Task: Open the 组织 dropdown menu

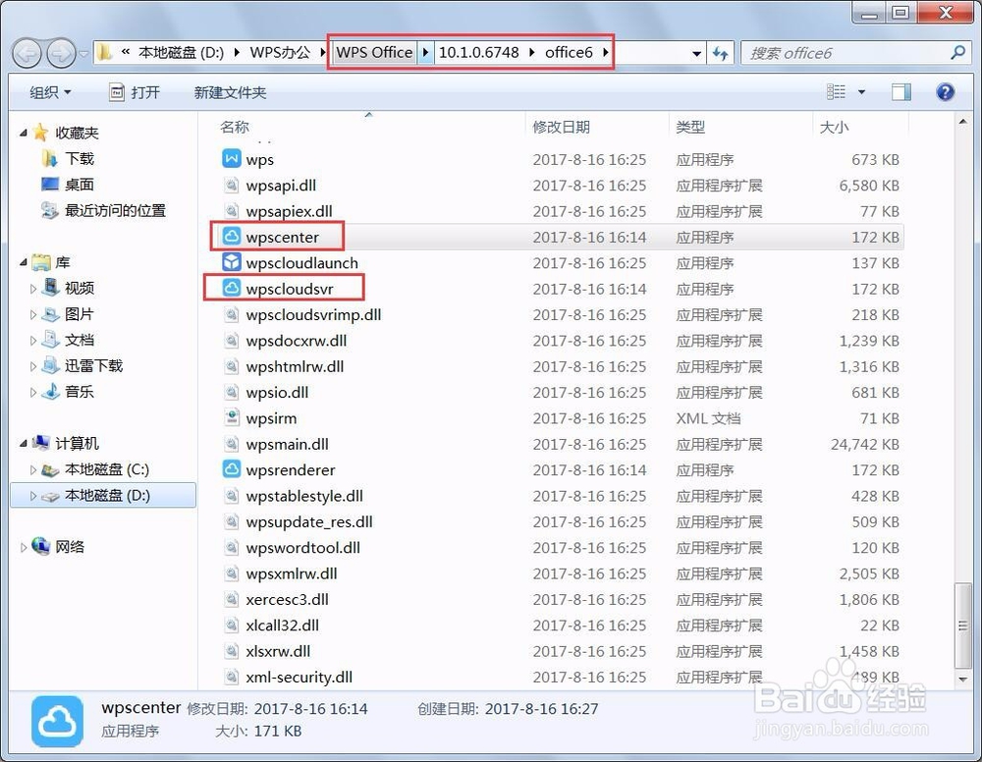Action: click(50, 92)
